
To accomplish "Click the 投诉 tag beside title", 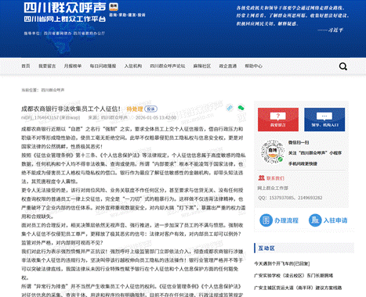I will (151, 109).
